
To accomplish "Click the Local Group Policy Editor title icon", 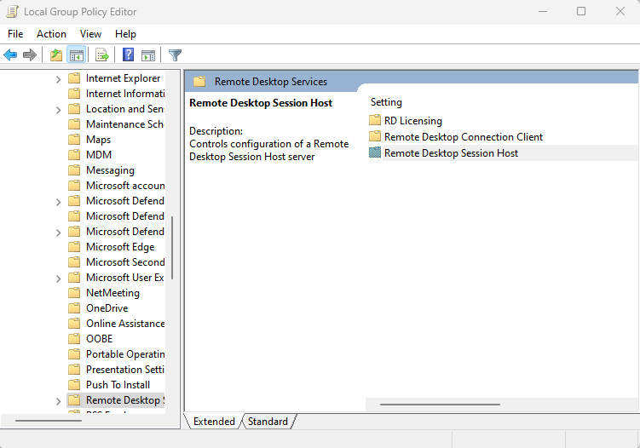I will 12,11.
